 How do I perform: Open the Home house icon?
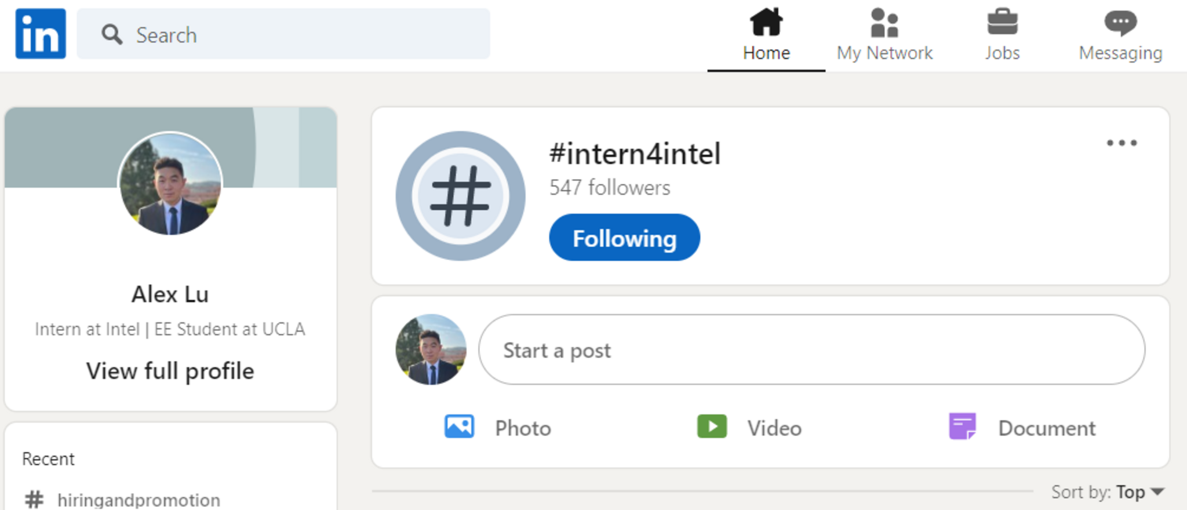click(766, 23)
